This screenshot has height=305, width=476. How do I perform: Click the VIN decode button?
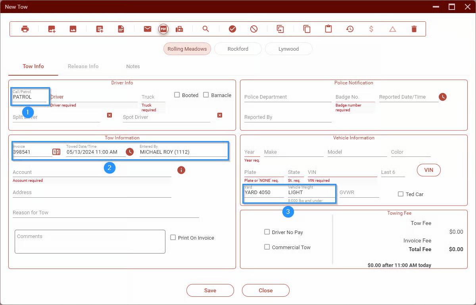tap(428, 170)
